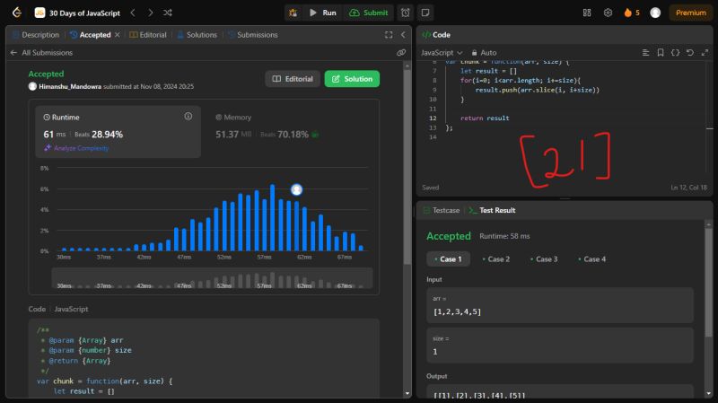Image resolution: width=718 pixels, height=403 pixels.
Task: Bookmark the code icon
Action: click(661, 53)
